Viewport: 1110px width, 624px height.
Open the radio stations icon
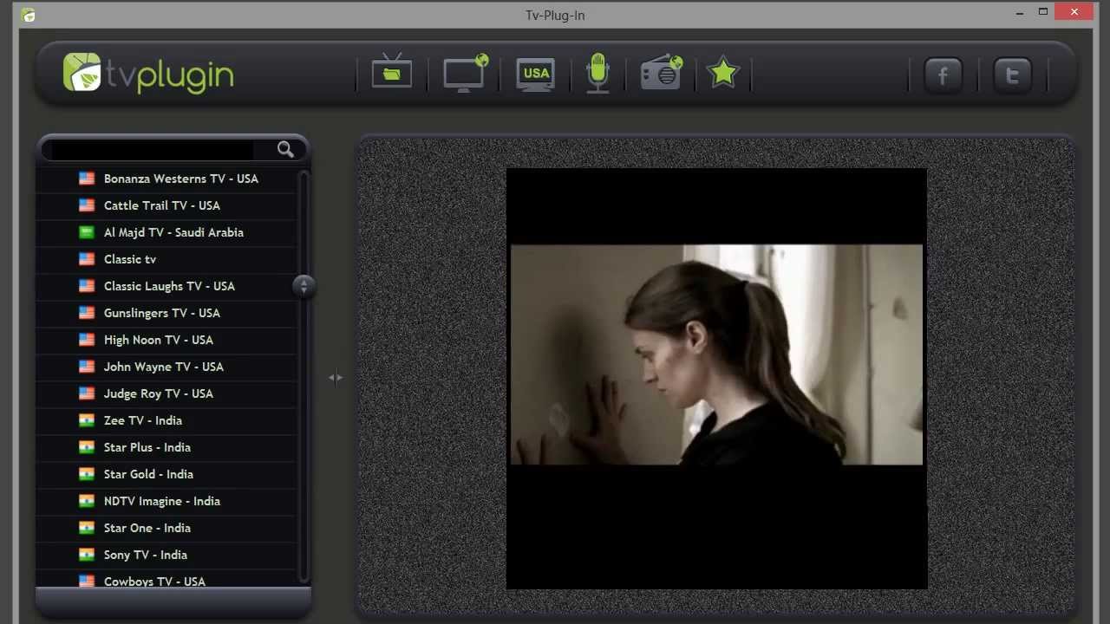[662, 73]
